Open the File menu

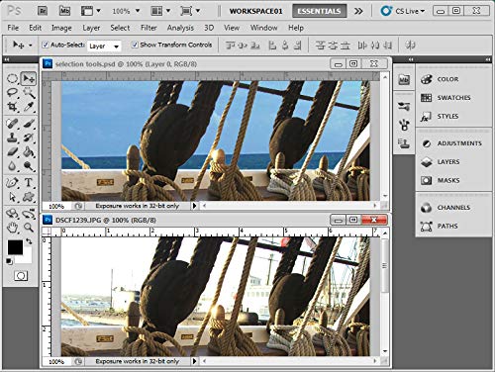pyautogui.click(x=13, y=28)
